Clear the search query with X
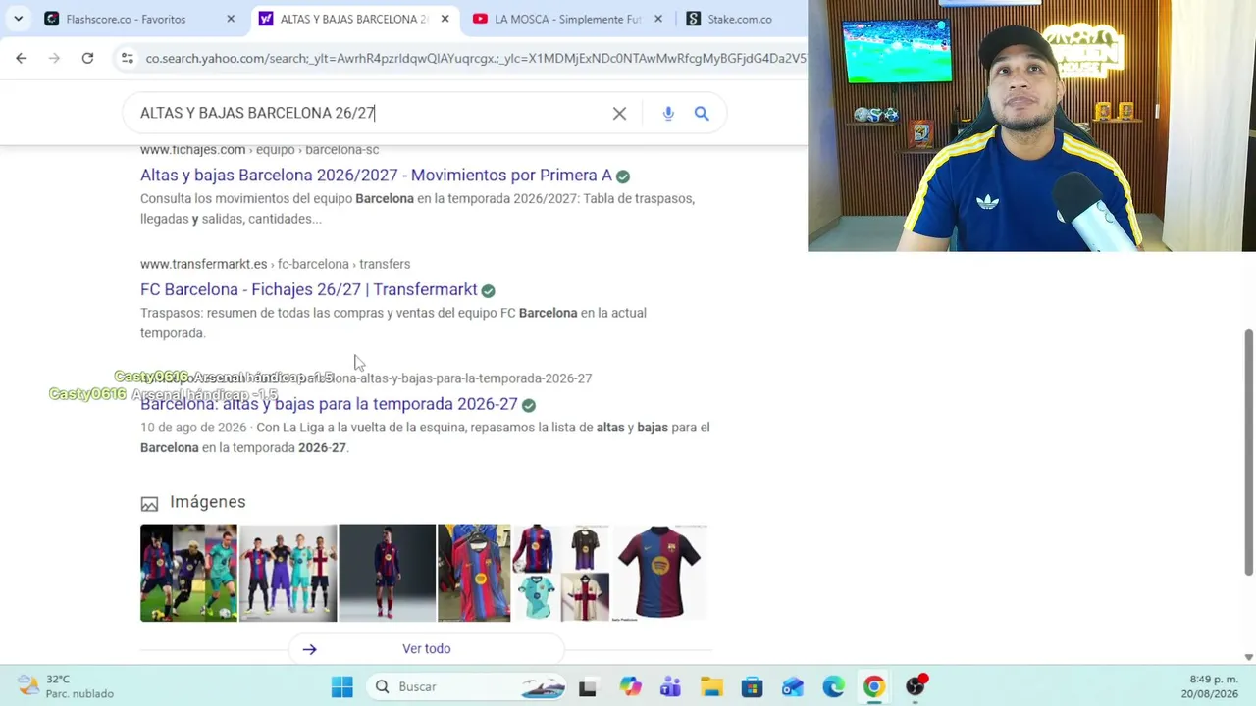Image resolution: width=1256 pixels, height=706 pixels. coord(619,114)
